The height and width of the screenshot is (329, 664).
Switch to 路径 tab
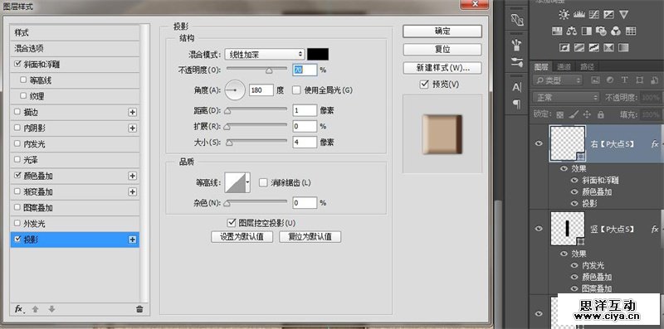587,66
